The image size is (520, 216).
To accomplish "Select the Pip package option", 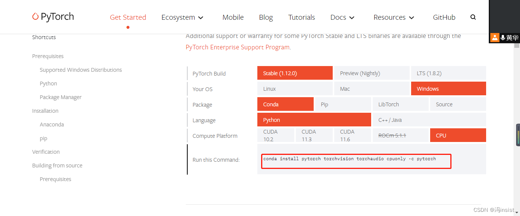I will click(343, 104).
